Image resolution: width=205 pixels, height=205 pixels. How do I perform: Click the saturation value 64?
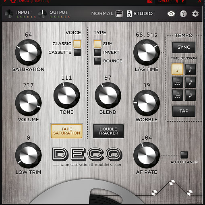pyautogui.click(x=29, y=35)
